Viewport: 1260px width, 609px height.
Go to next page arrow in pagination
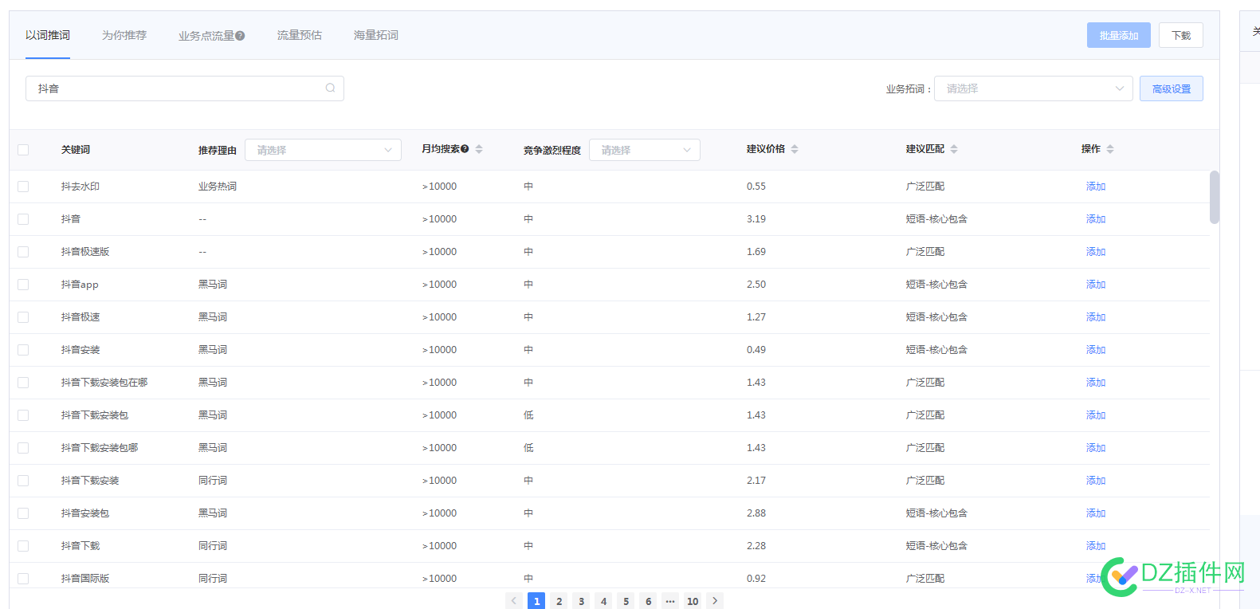click(x=715, y=601)
